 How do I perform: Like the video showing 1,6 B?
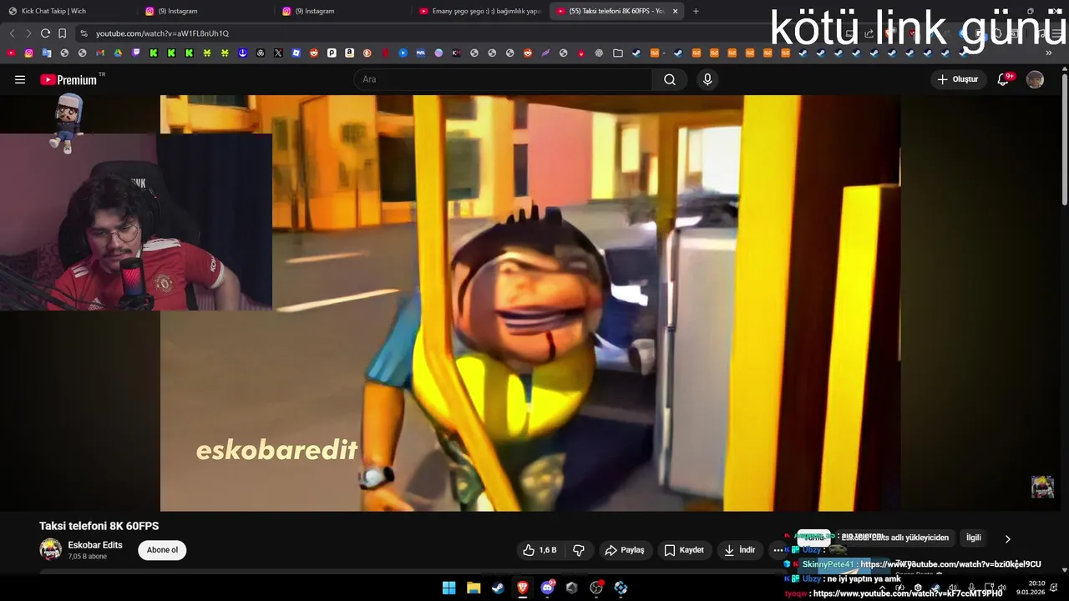coord(540,550)
